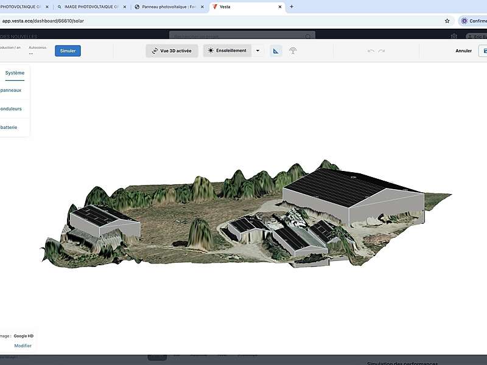Expand the onduleurs section in the sidebar
Viewport: 487px width, 365px height.
tap(13, 108)
